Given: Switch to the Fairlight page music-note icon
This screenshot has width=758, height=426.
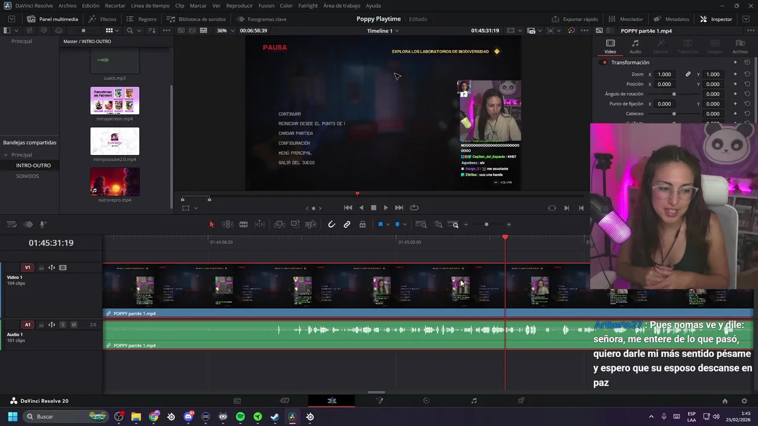Looking at the screenshot, I should 474,401.
